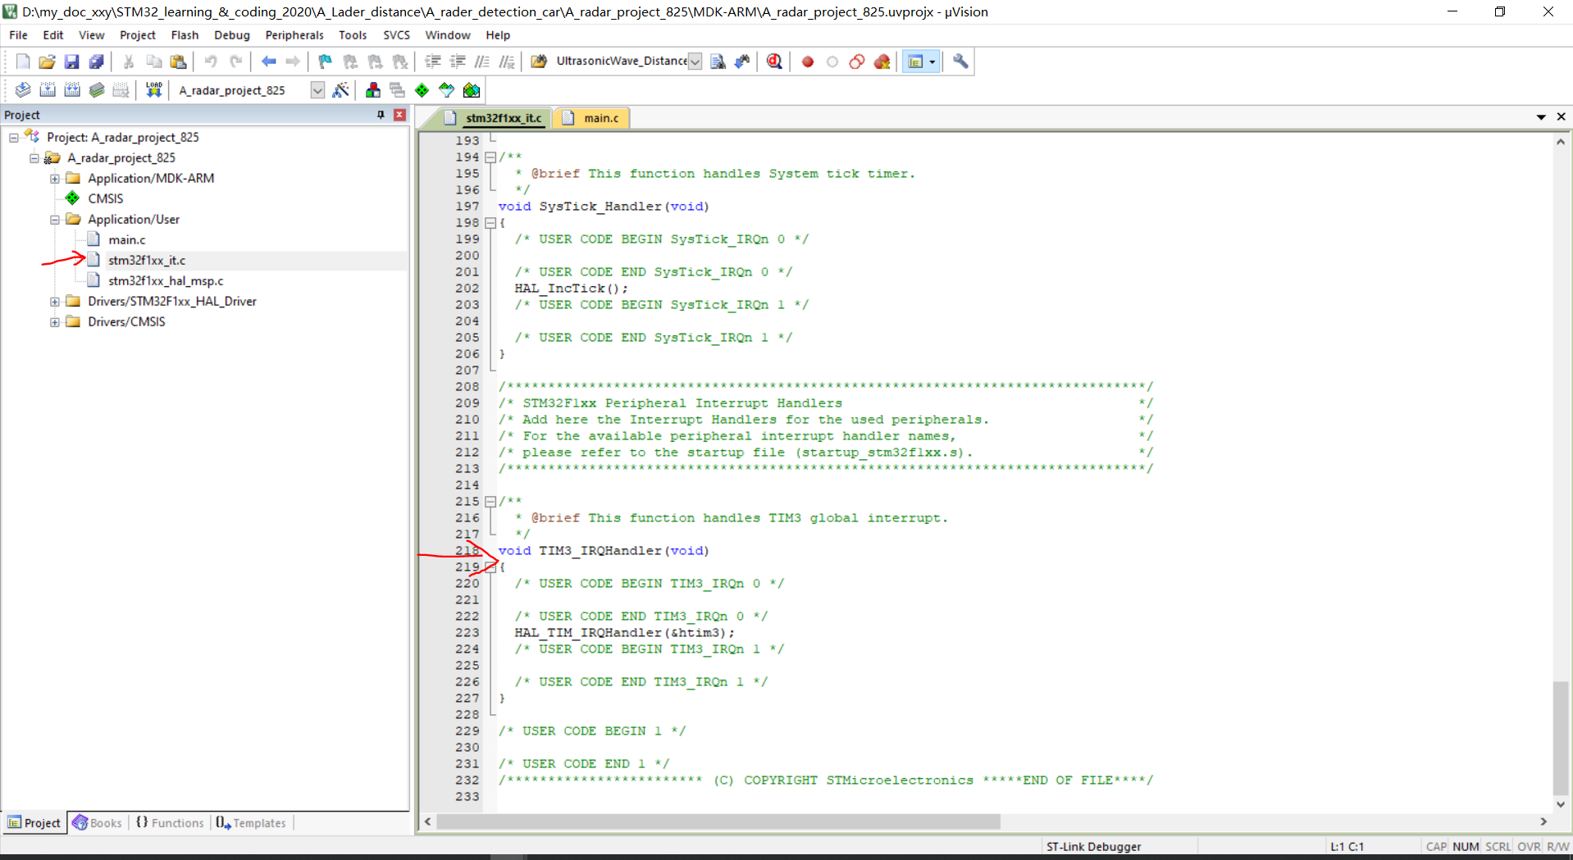
Task: Expand the Application/MDK-ARM folder
Action: click(55, 179)
